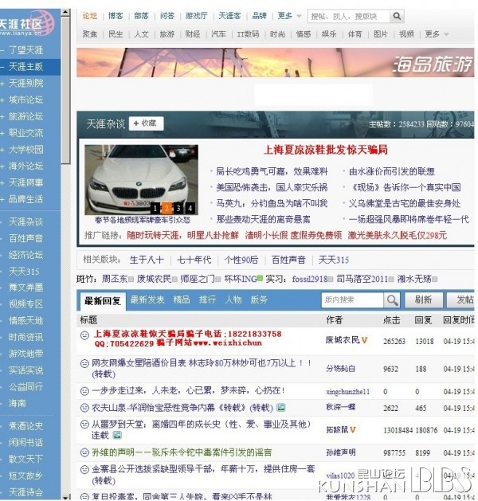Open caption 春节各地频现军牌豪车引众怒
The width and height of the screenshot is (478, 501).
(x=143, y=220)
